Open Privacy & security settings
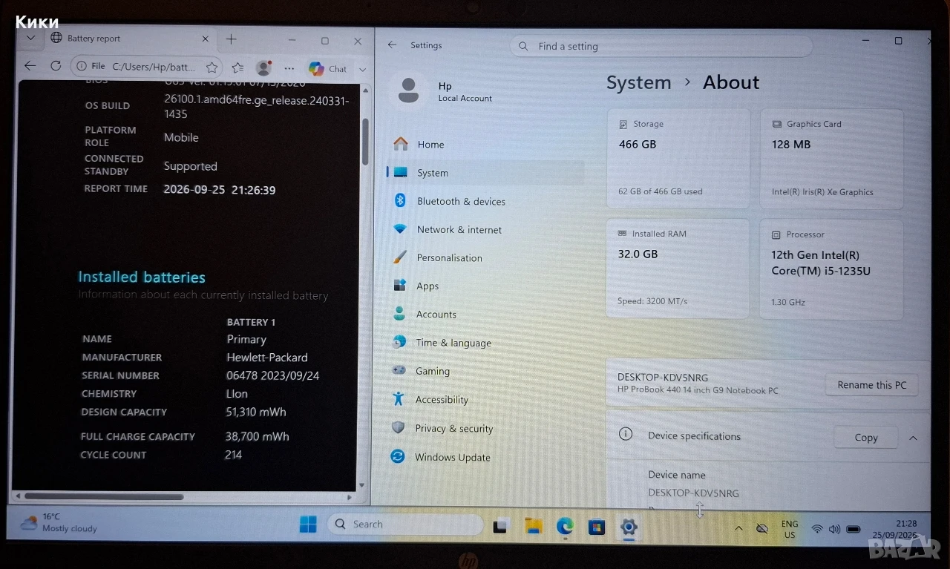Viewport: 950px width, 569px height. point(444,429)
